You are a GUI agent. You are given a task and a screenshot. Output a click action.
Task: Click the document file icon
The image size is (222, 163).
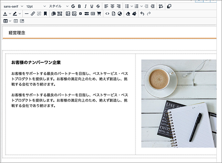coord(113,14)
